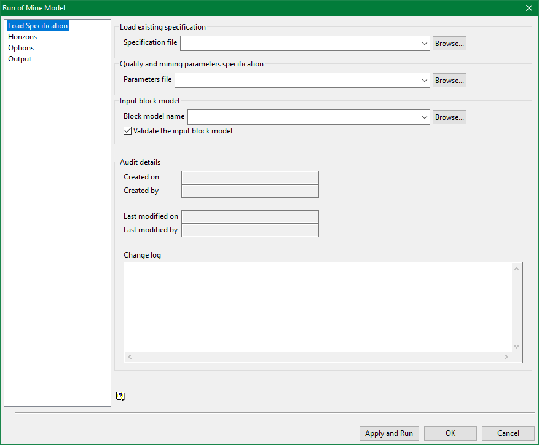Confirm with the OK button
539x445 pixels.
click(x=450, y=433)
